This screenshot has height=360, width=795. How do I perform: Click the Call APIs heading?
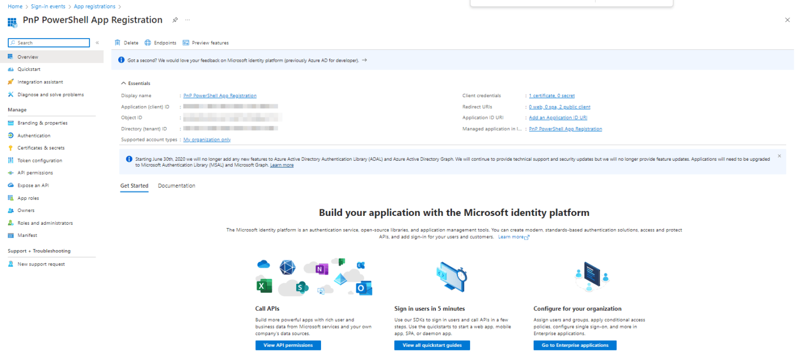(267, 309)
